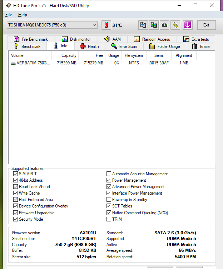
Task: Toggle the Host Protected Area checkbox
Action: pyautogui.click(x=15, y=200)
